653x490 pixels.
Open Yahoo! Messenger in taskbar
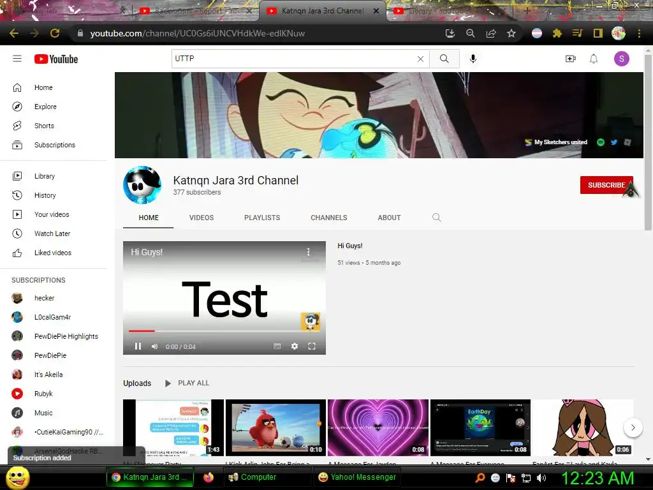(x=357, y=477)
